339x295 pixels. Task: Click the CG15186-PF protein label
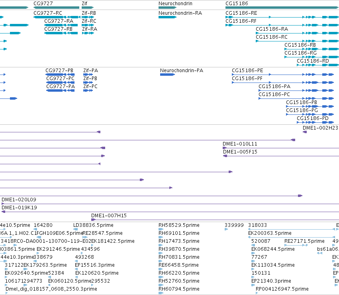[x=247, y=79]
